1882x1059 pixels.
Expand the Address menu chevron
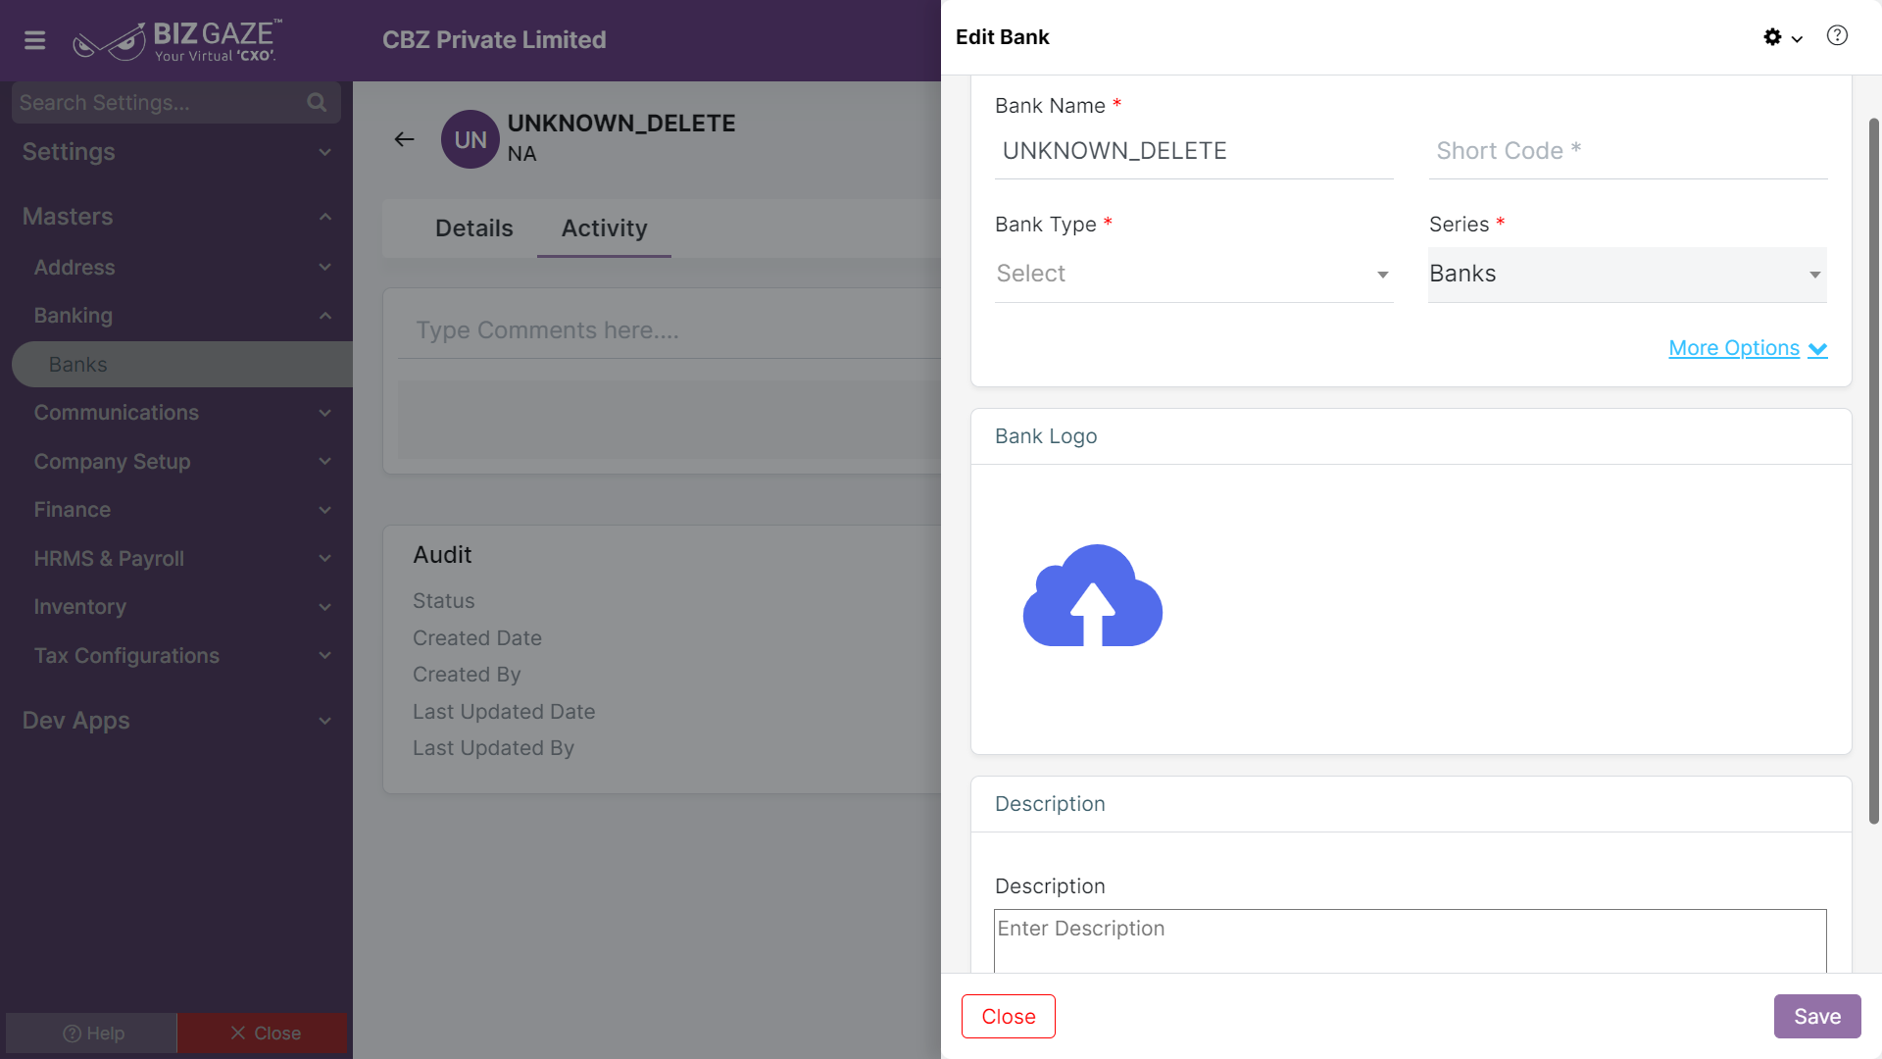[325, 268]
